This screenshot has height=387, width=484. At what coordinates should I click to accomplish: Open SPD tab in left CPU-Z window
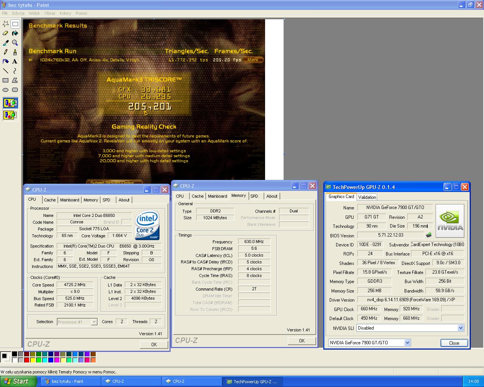tap(107, 200)
